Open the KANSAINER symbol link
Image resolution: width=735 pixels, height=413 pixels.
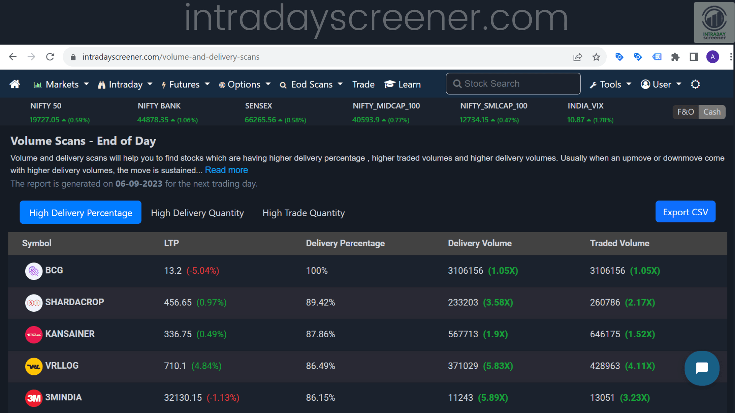click(x=70, y=334)
